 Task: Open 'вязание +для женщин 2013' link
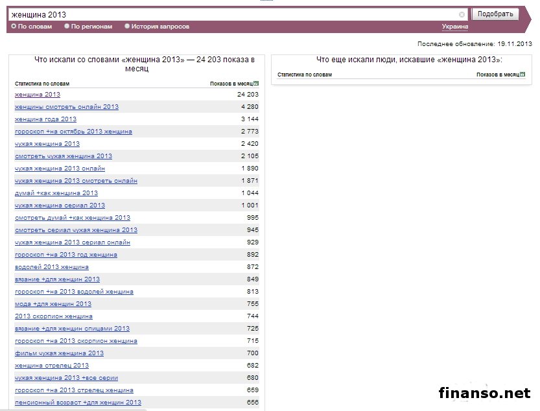tap(57, 279)
